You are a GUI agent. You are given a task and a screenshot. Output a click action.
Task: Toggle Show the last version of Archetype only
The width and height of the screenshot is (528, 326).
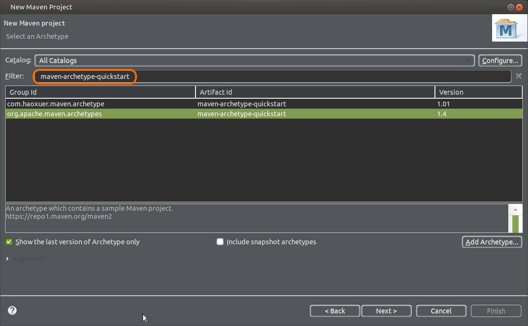pos(9,242)
